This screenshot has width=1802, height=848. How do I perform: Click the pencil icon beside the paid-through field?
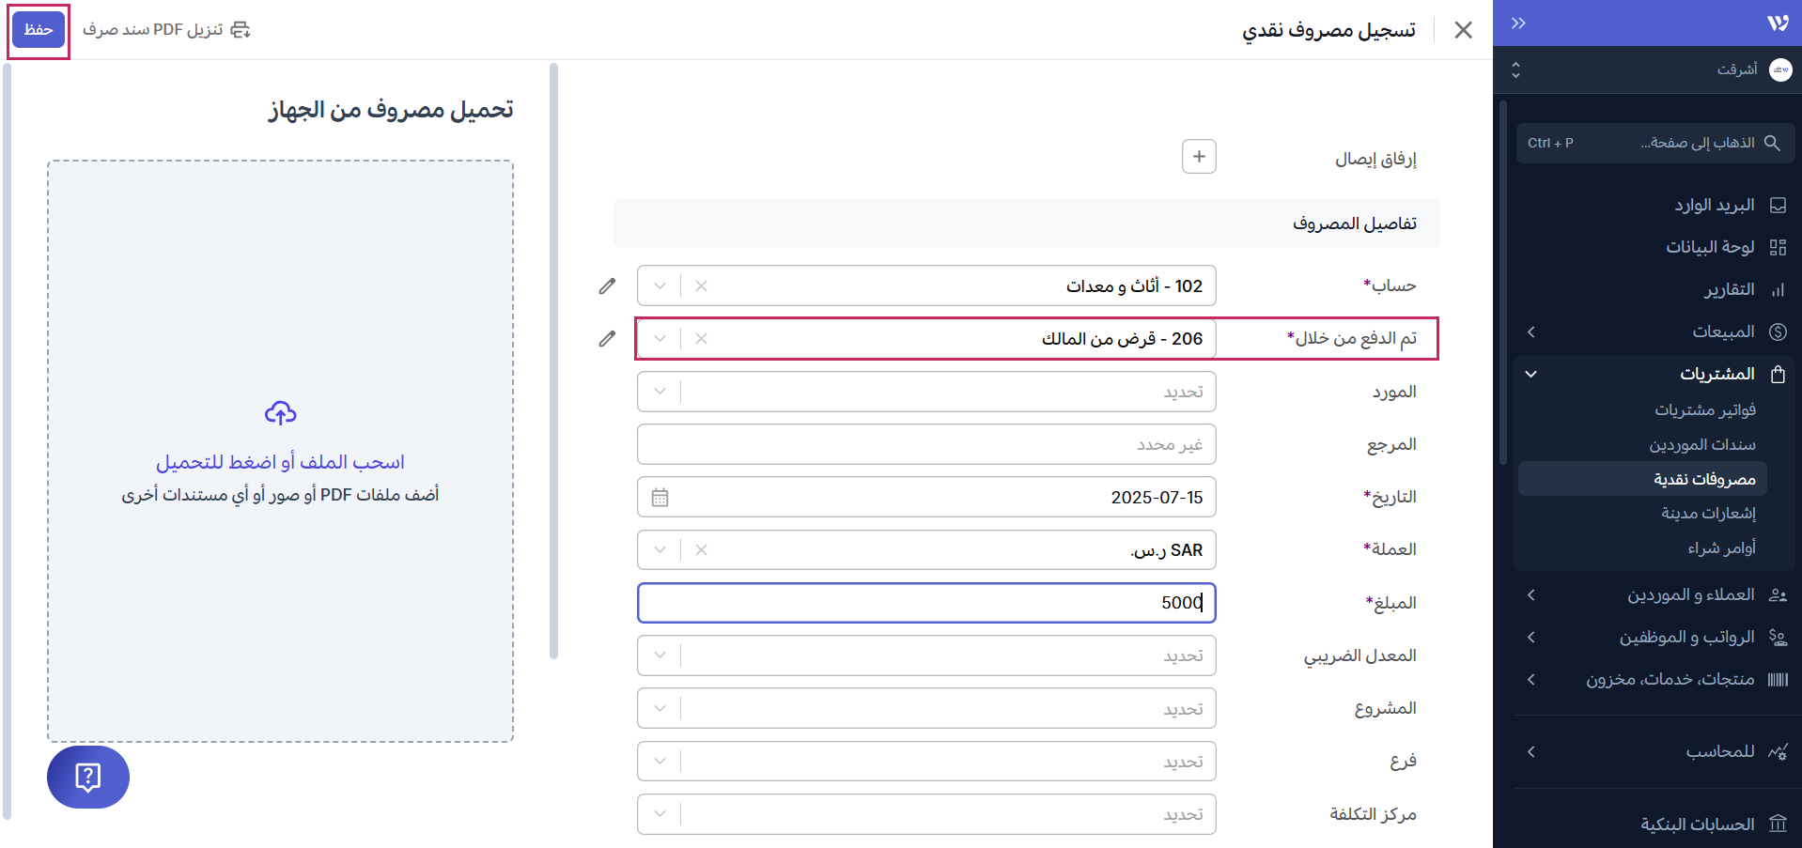coord(607,339)
